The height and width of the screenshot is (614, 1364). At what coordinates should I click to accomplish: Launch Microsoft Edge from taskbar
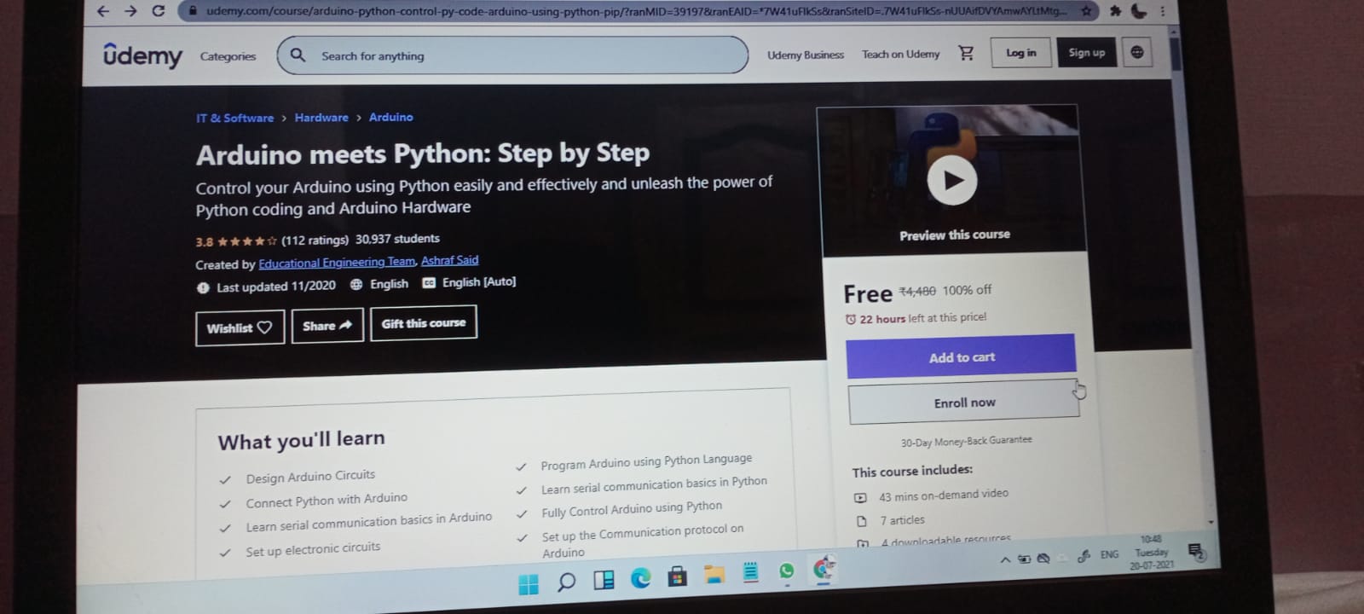point(640,578)
